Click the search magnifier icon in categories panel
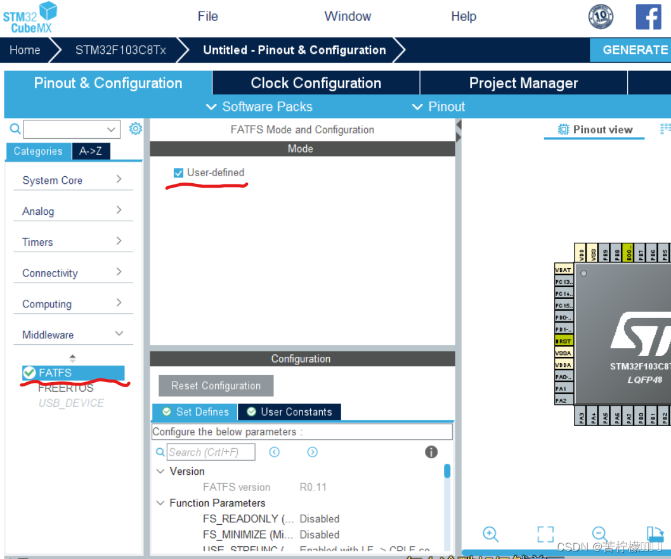The image size is (671, 559). [15, 129]
